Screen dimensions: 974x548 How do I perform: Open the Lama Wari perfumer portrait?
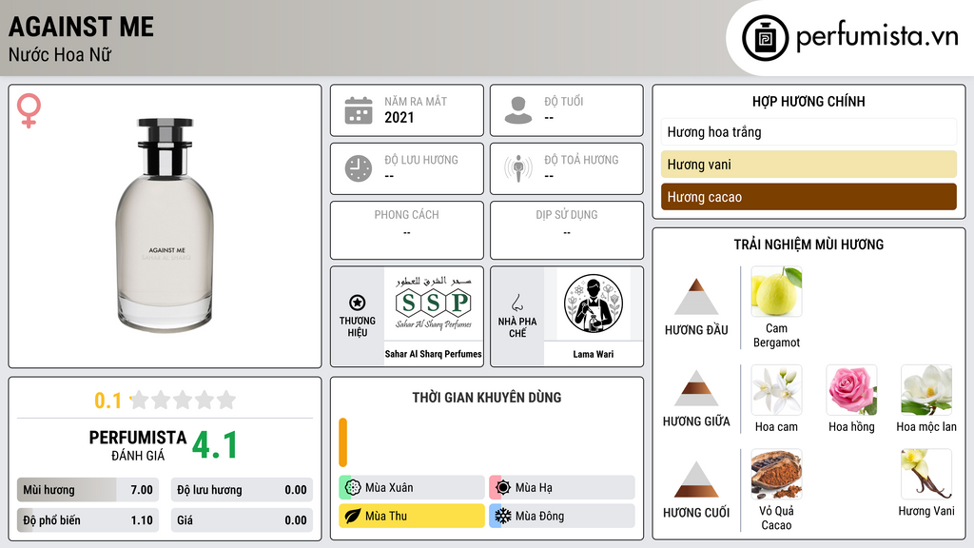click(x=594, y=303)
